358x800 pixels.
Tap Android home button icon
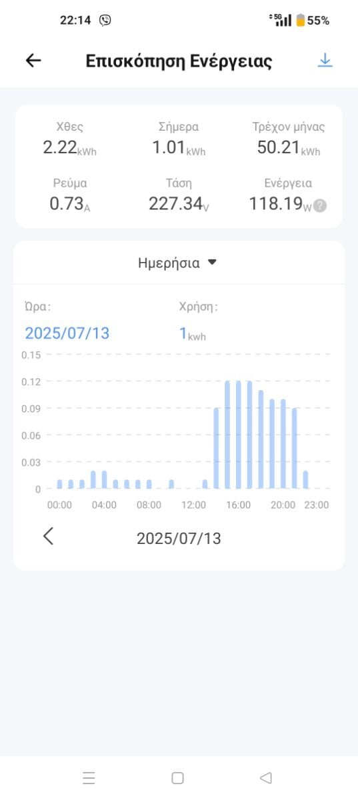pyautogui.click(x=177, y=777)
